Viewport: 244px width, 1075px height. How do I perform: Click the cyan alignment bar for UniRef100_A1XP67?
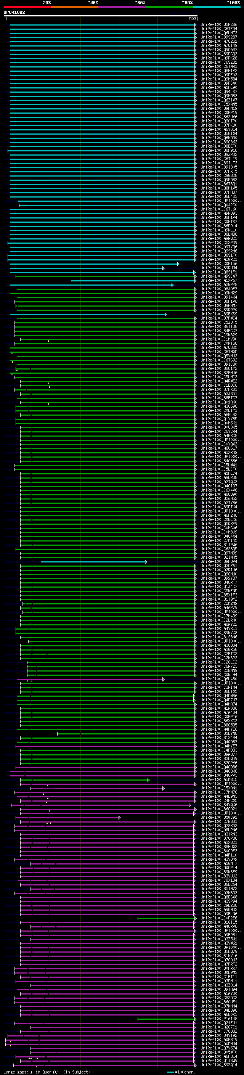pos(133,281)
